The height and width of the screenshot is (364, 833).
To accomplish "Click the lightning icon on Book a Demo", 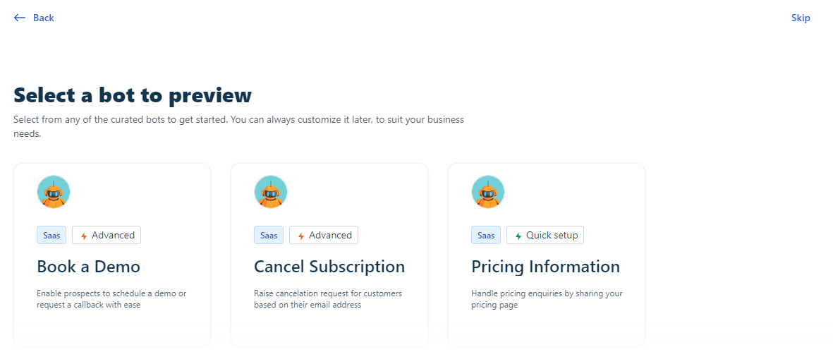I will pyautogui.click(x=84, y=236).
